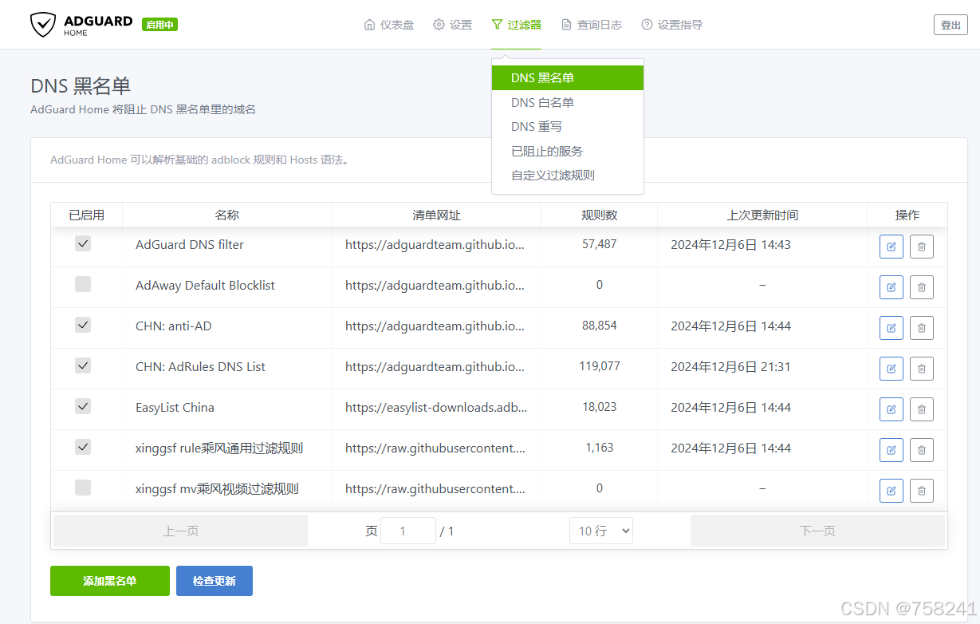The image size is (980, 624).
Task: Edit the CHN: AdRules DNS List entry
Action: (x=891, y=369)
